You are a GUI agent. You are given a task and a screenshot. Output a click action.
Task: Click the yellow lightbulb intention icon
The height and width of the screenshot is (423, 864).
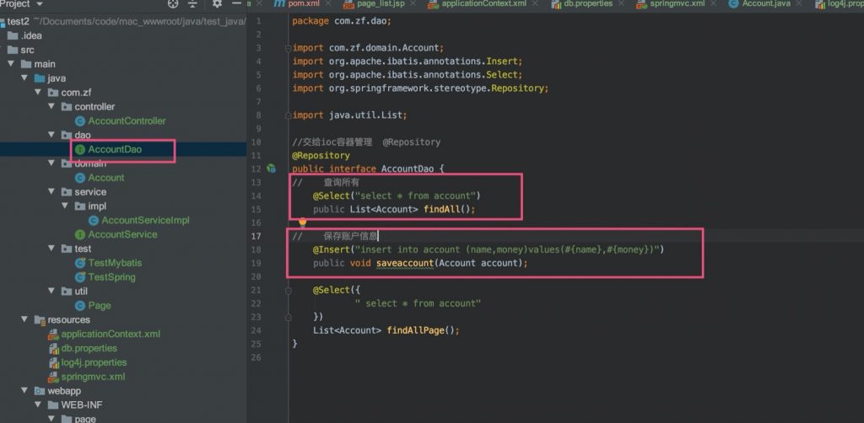[x=303, y=222]
